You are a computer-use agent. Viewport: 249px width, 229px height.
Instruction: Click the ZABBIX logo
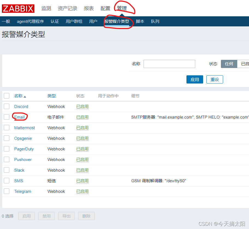pyautogui.click(x=18, y=8)
